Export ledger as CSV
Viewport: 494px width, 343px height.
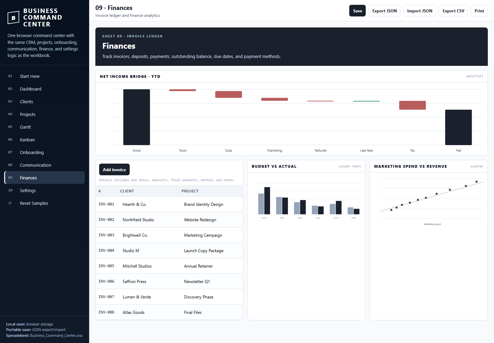(x=453, y=11)
